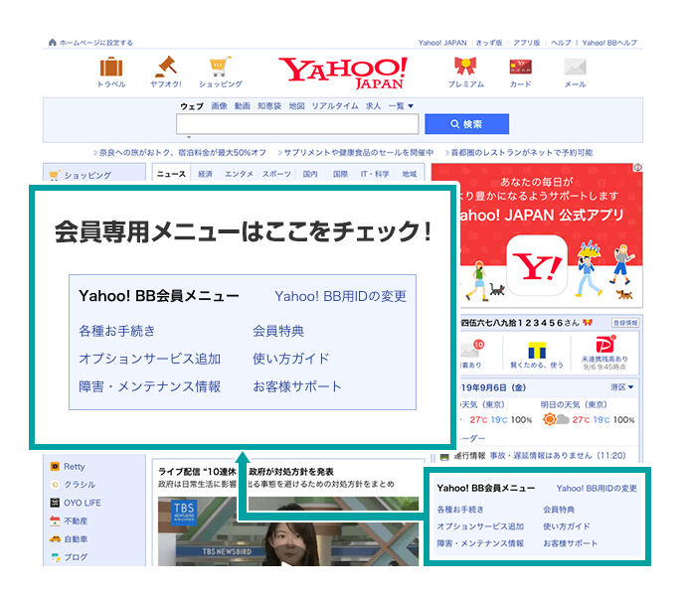The image size is (686, 596).
Task: Click the ヤフオク! auction gavel icon
Action: (165, 68)
